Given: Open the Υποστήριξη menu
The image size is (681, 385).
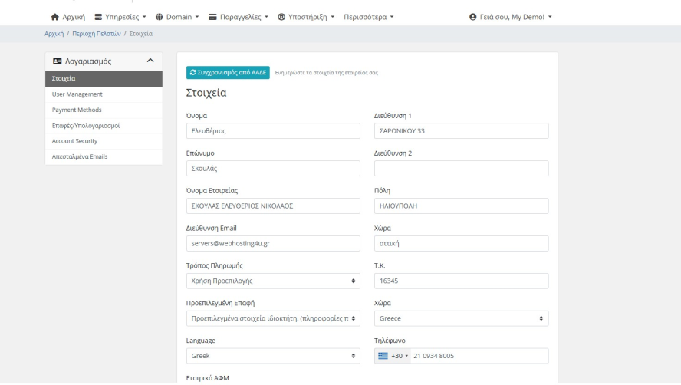Looking at the screenshot, I should point(306,17).
